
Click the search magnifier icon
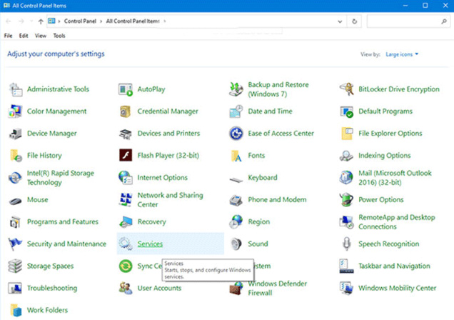(444, 21)
